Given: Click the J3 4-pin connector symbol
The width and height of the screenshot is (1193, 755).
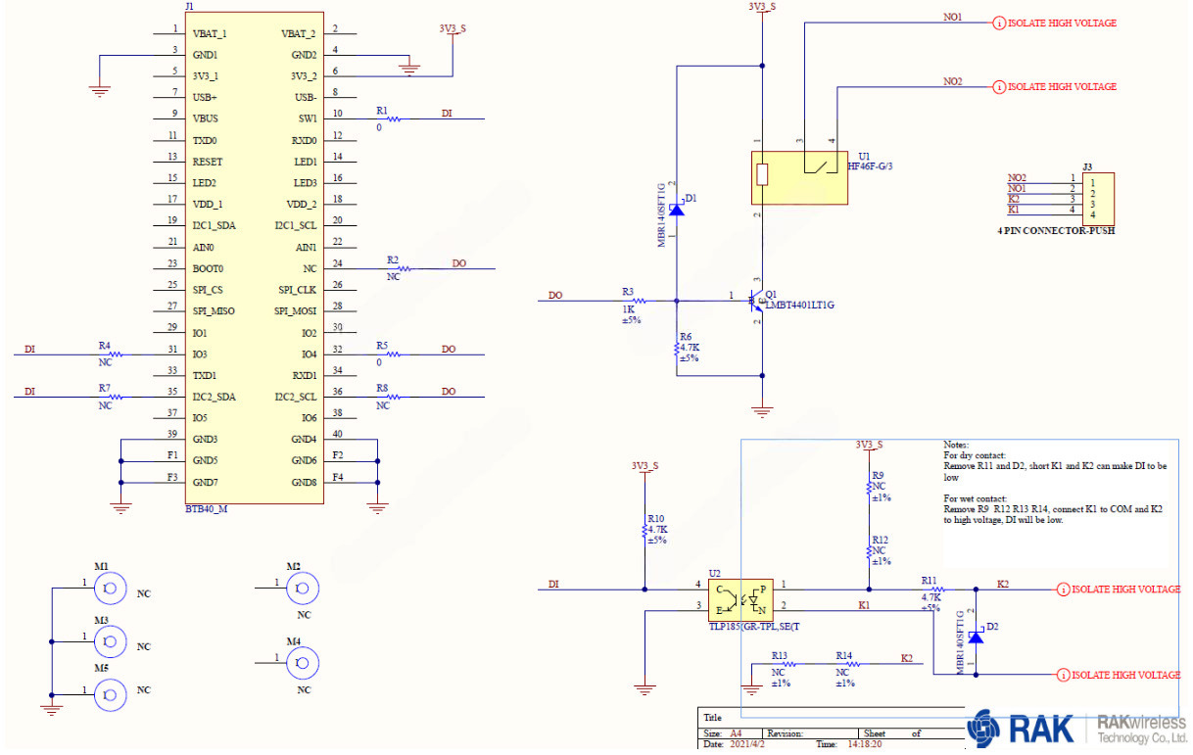Looking at the screenshot, I should (1097, 197).
